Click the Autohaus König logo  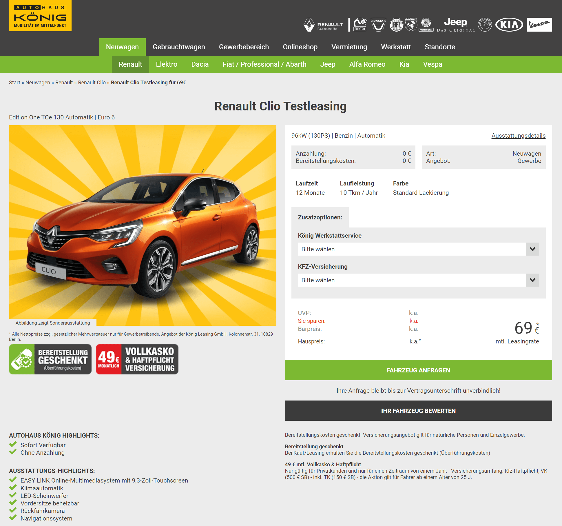pyautogui.click(x=40, y=16)
